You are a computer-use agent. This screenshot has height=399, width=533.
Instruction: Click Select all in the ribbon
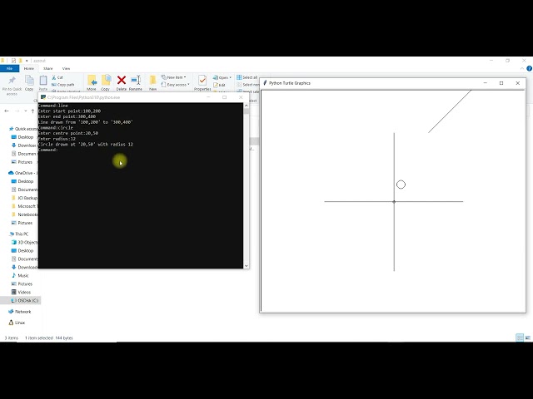247,77
